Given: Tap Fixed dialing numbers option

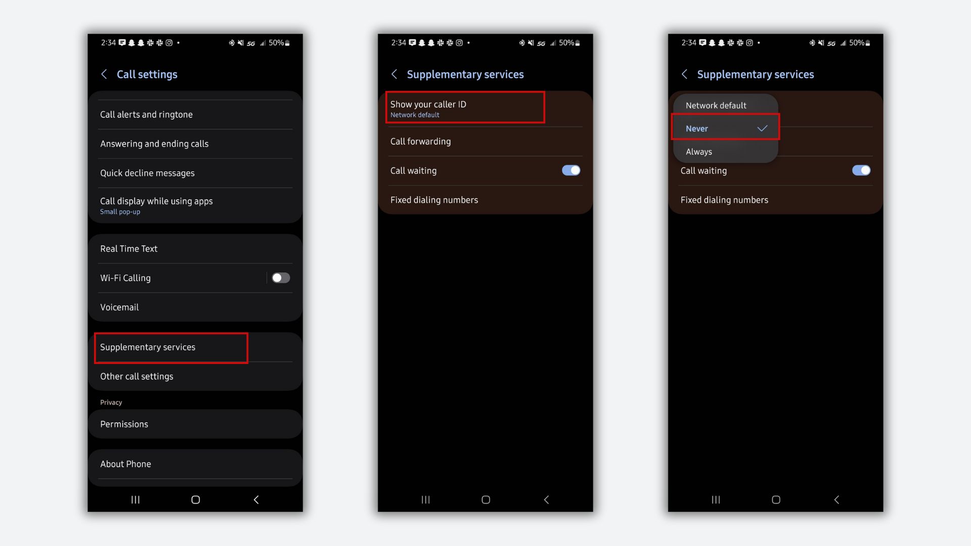Looking at the screenshot, I should coord(434,199).
